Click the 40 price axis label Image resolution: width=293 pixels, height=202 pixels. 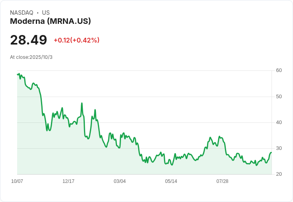(x=279, y=122)
